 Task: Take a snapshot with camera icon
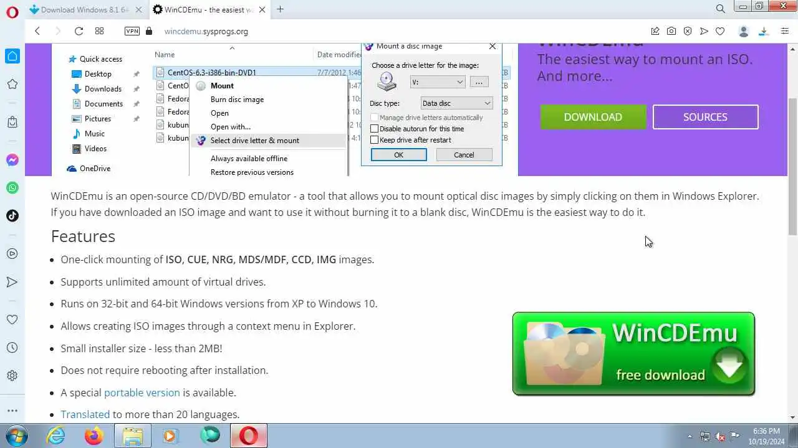[x=671, y=31]
